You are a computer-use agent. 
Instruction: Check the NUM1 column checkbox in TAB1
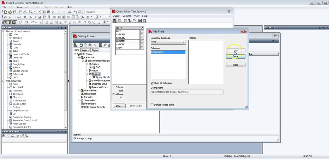click(x=141, y=35)
